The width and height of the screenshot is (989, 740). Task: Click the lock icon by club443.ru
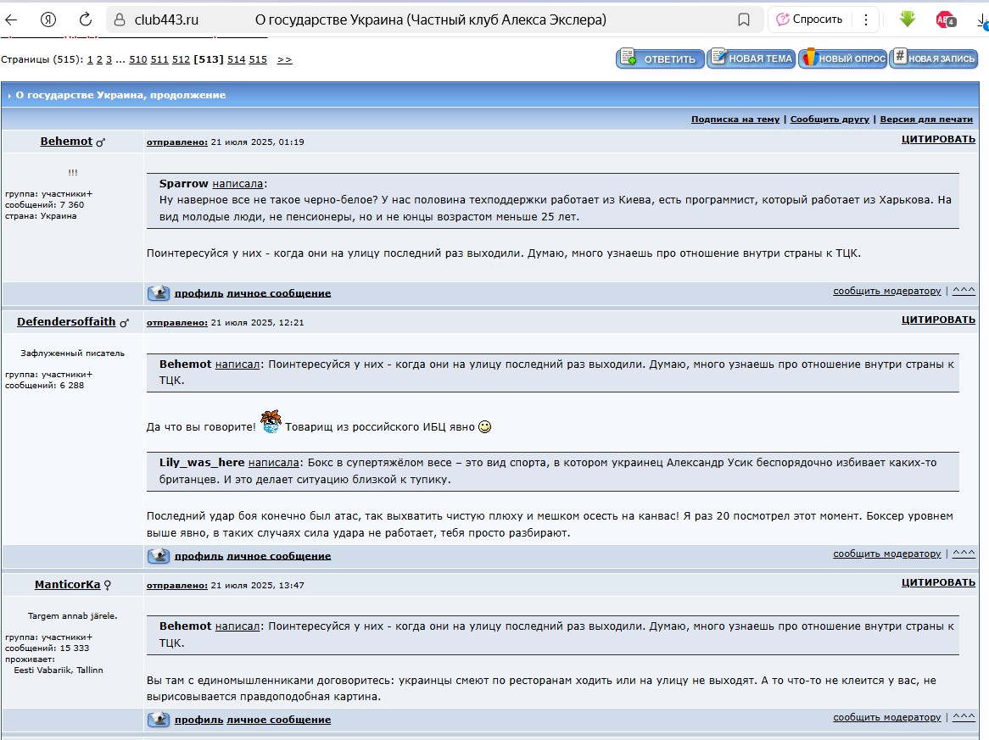pos(120,20)
